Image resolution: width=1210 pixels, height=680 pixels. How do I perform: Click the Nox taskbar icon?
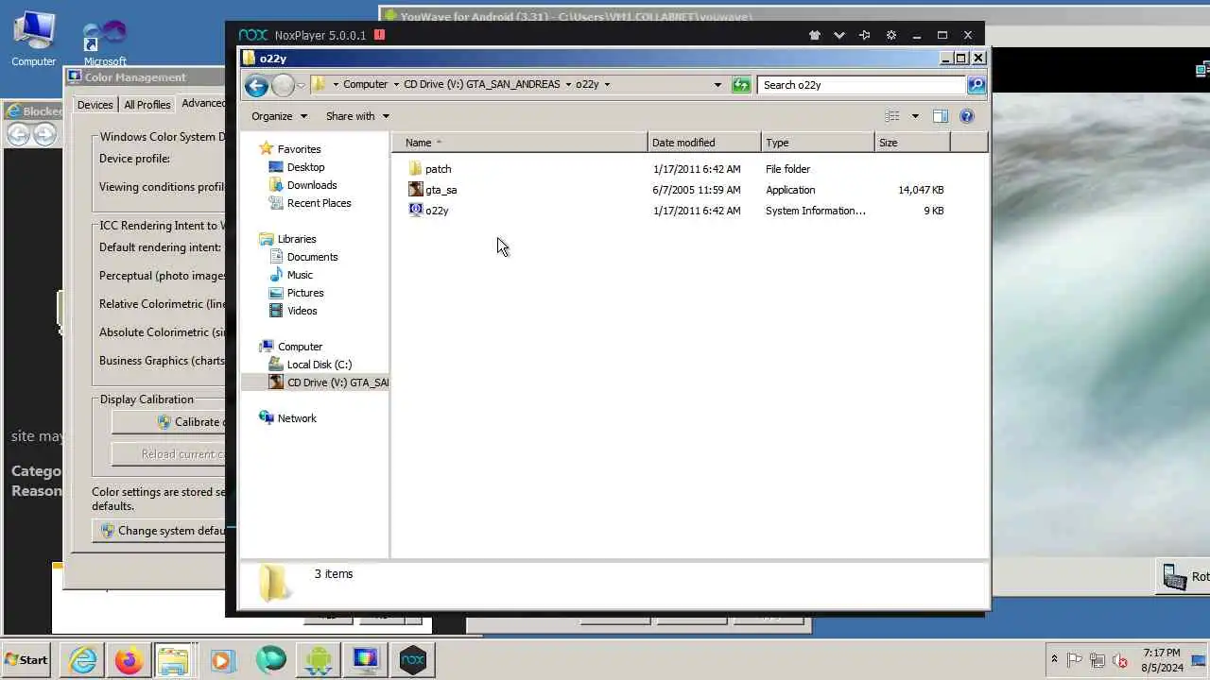tap(413, 660)
